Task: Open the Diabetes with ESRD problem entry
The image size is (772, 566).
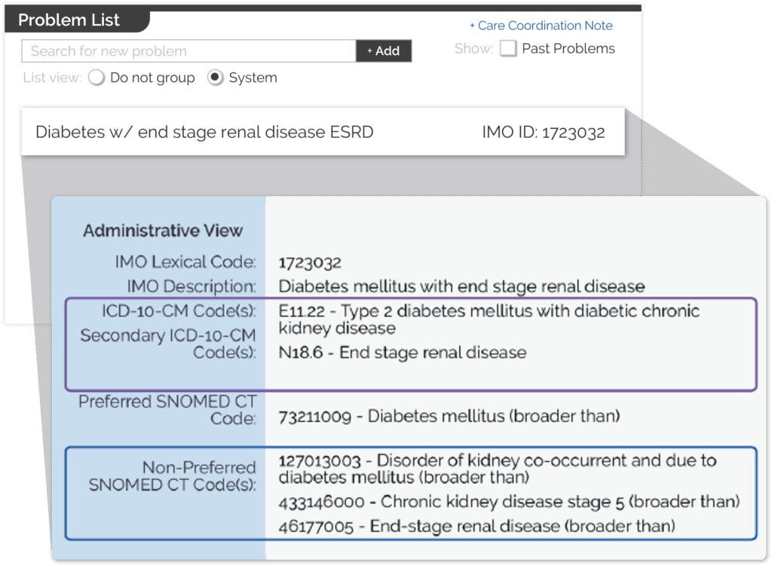Action: pyautogui.click(x=204, y=131)
